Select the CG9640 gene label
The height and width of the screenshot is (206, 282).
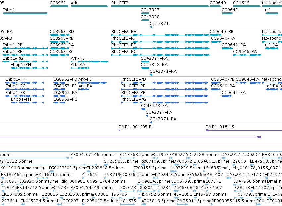point(218,3)
